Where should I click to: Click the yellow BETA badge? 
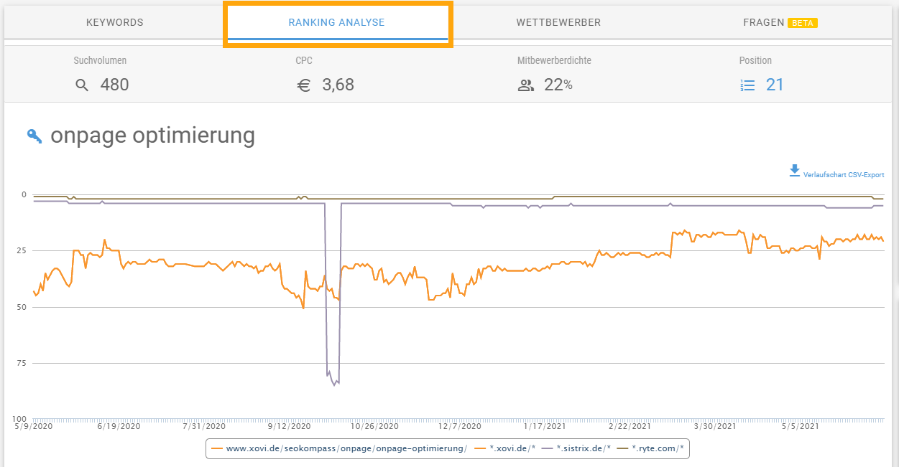tap(803, 23)
